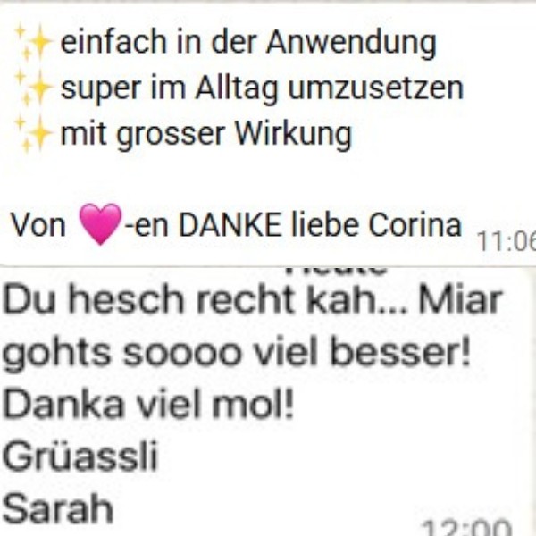The height and width of the screenshot is (536, 536).
Task: Click the line 'mit grosser Wirkung'
Action: point(205,135)
